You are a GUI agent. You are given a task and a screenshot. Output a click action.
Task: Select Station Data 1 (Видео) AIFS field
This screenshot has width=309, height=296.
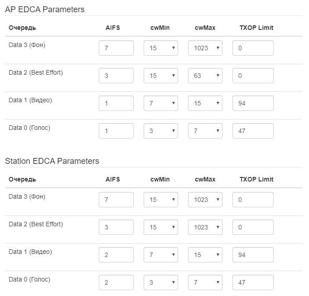click(116, 255)
